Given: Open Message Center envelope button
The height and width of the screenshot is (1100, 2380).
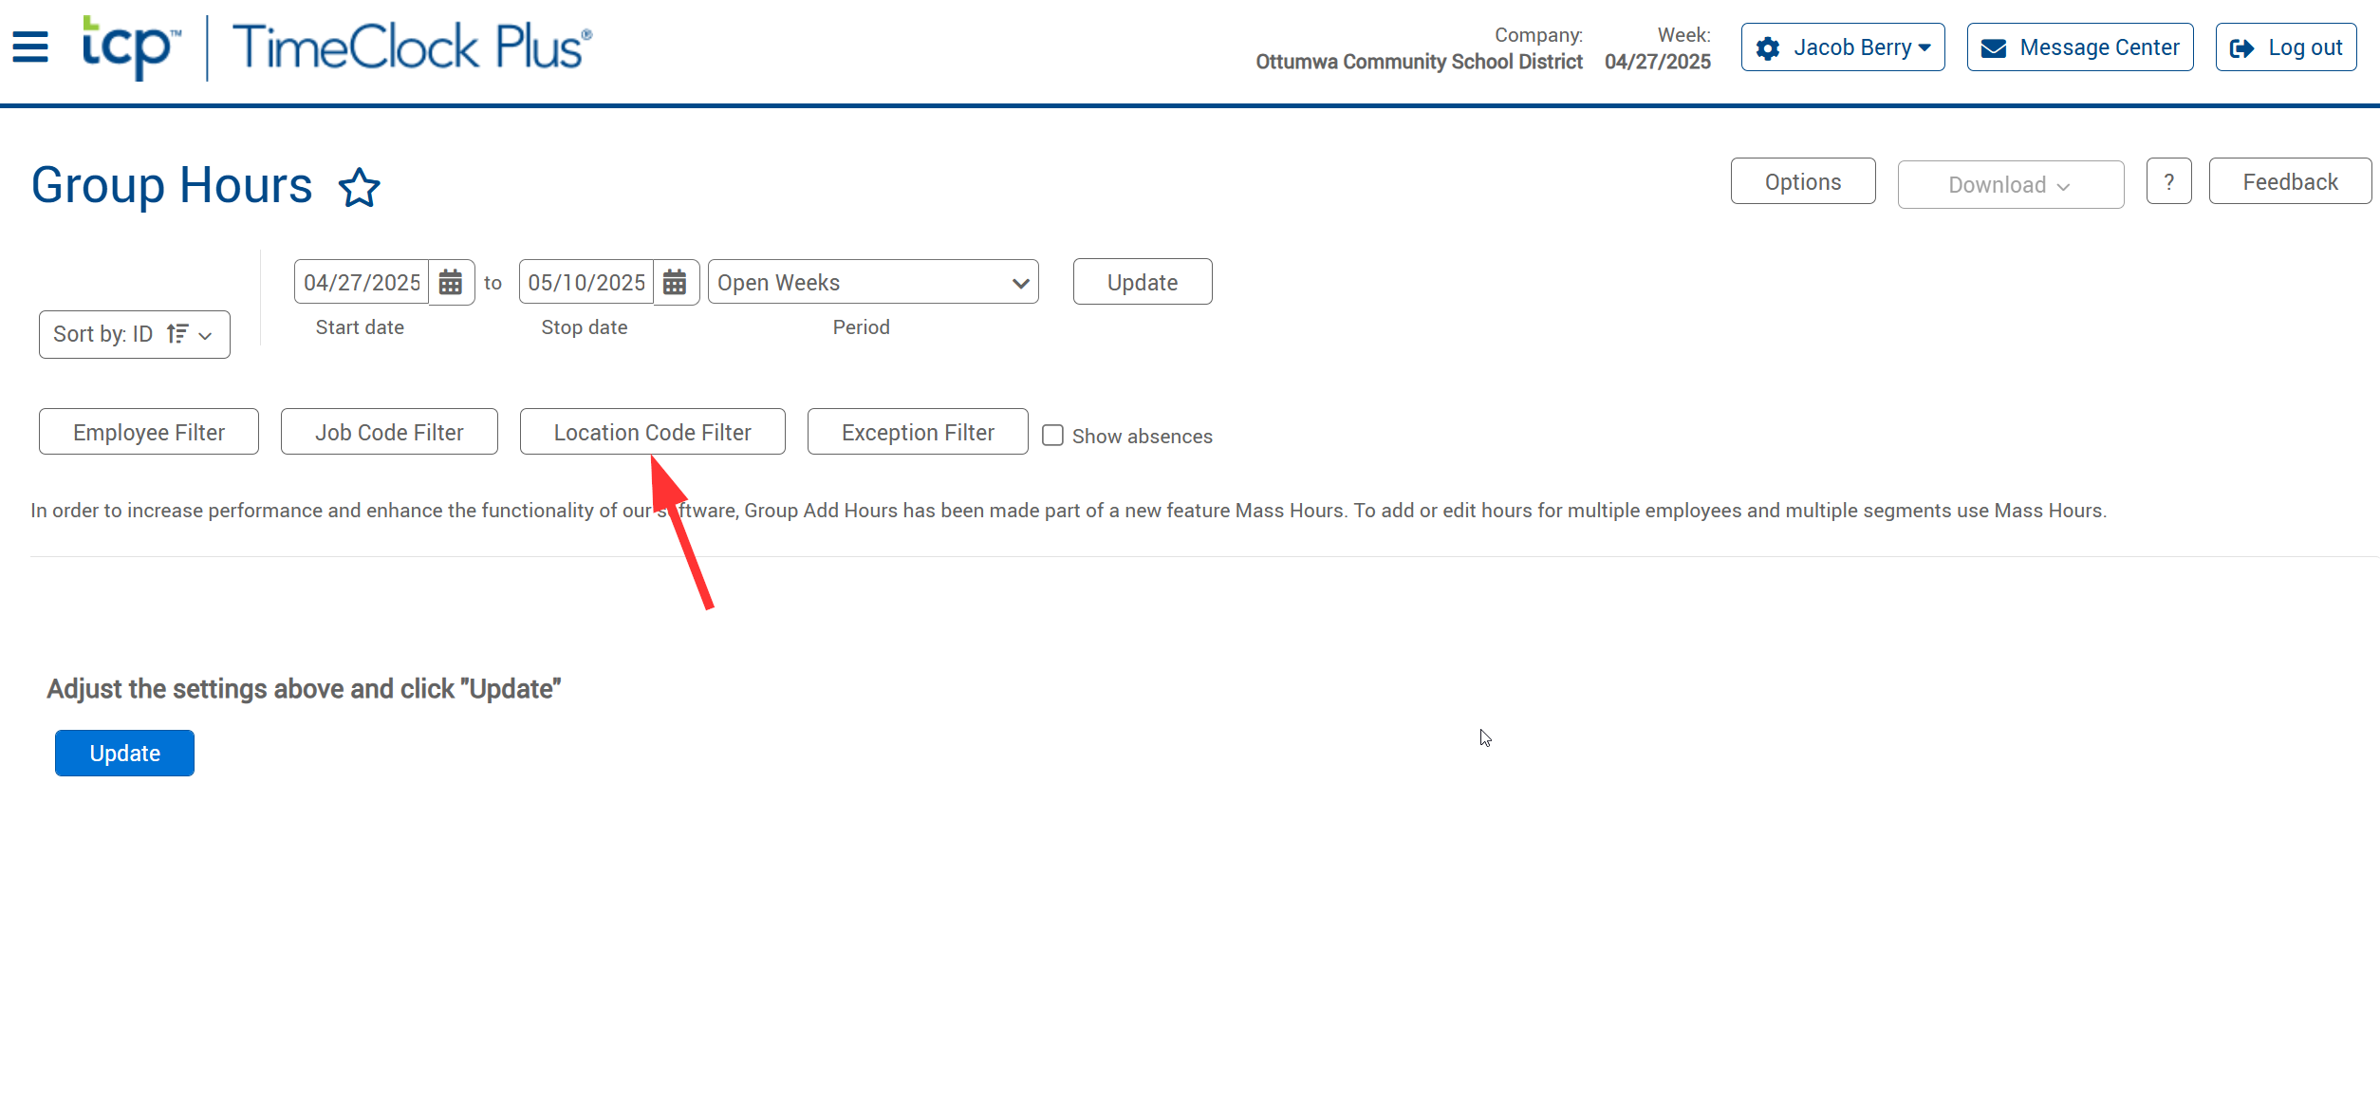Looking at the screenshot, I should (2079, 47).
